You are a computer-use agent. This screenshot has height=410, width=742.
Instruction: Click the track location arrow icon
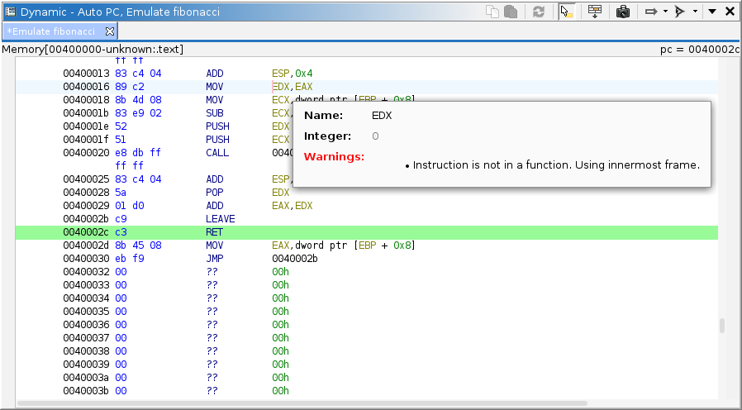[650, 12]
